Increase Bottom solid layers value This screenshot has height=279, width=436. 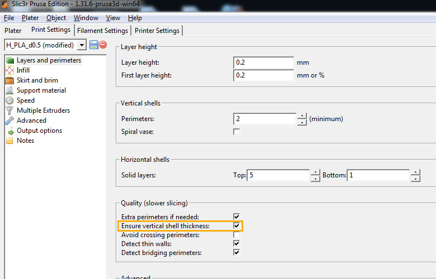(x=415, y=172)
